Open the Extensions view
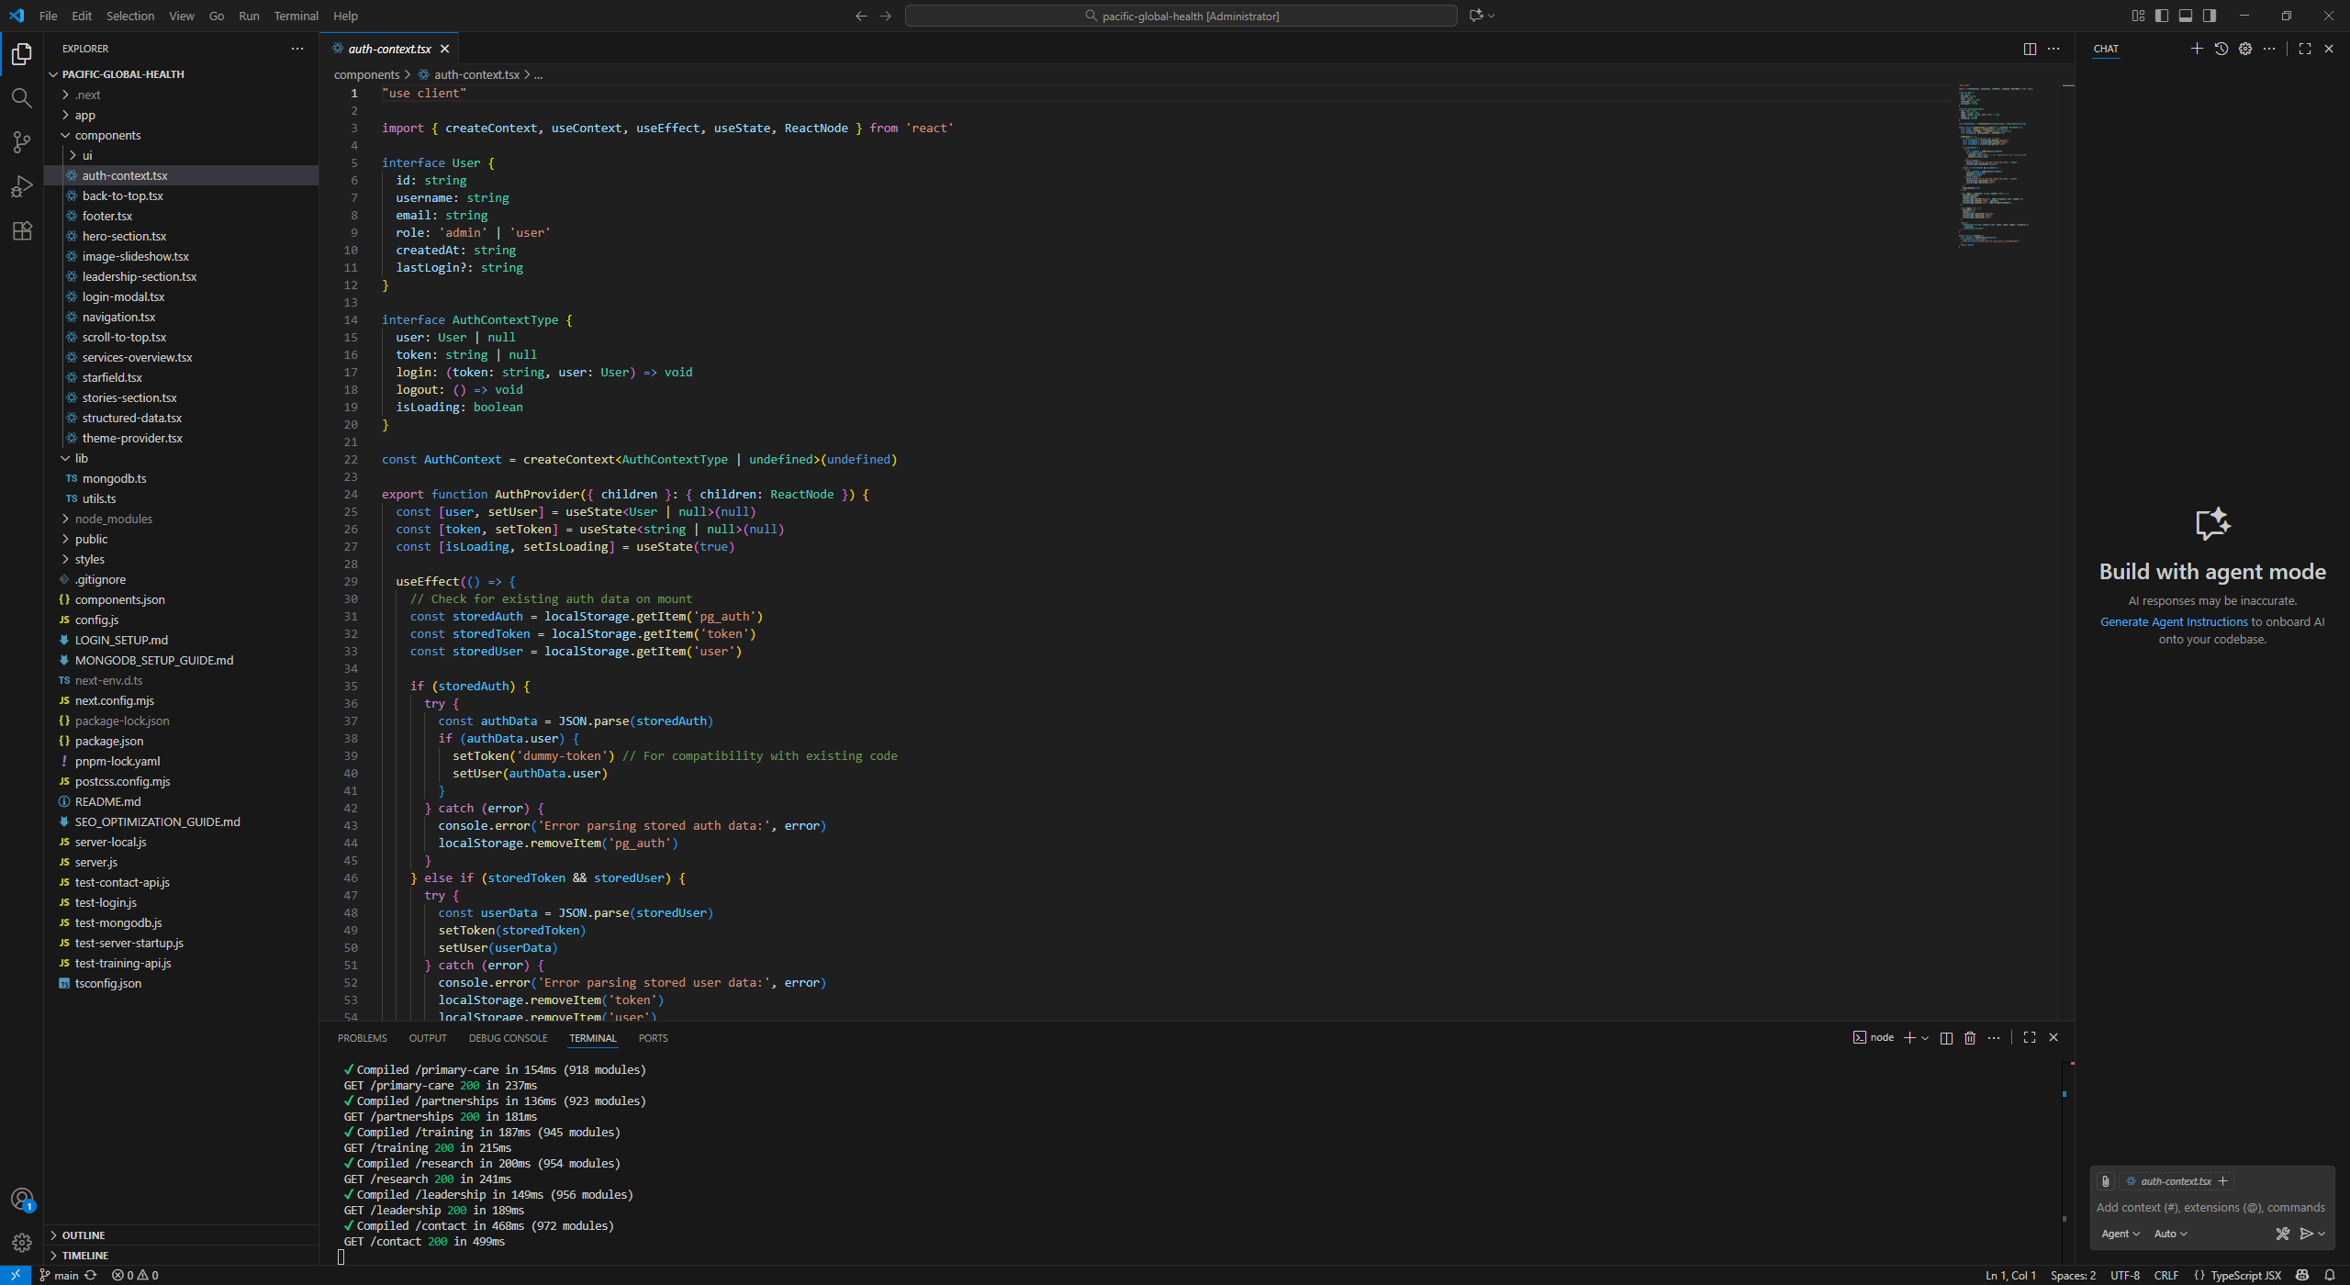 click(x=21, y=230)
